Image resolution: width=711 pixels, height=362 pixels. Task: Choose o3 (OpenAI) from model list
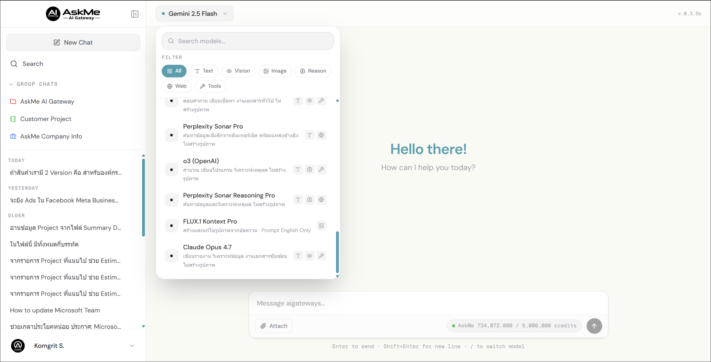coord(246,170)
